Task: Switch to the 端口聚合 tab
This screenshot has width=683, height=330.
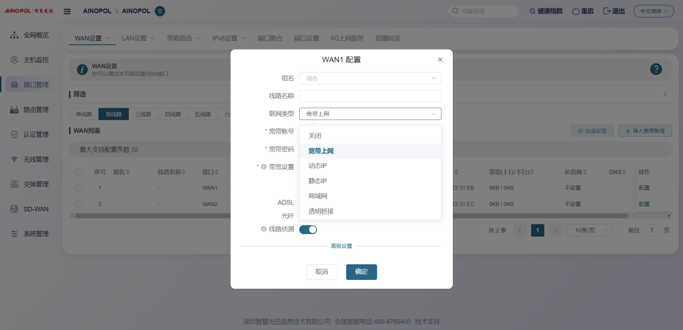Action: pos(270,38)
